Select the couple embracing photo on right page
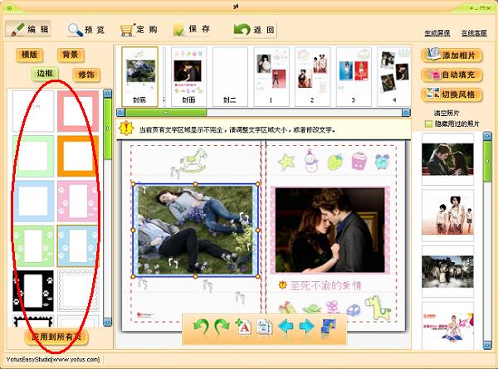 tap(330, 230)
